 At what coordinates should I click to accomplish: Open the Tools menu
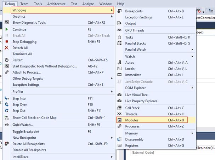[x=38, y=4]
